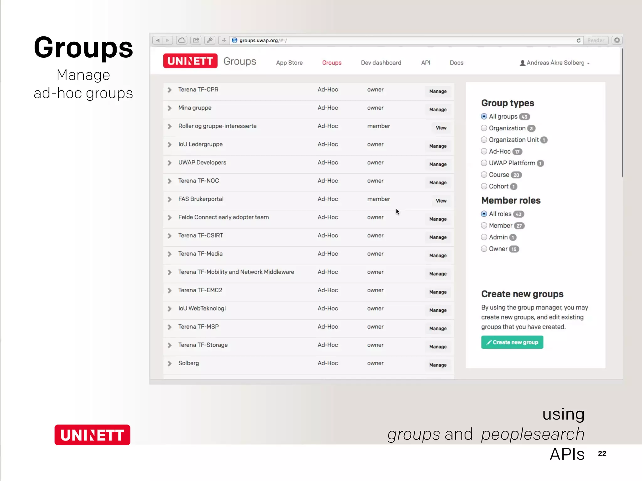The image size is (642, 481).
Task: Open the Andreas Åkre Solberg user dropdown
Action: point(555,63)
